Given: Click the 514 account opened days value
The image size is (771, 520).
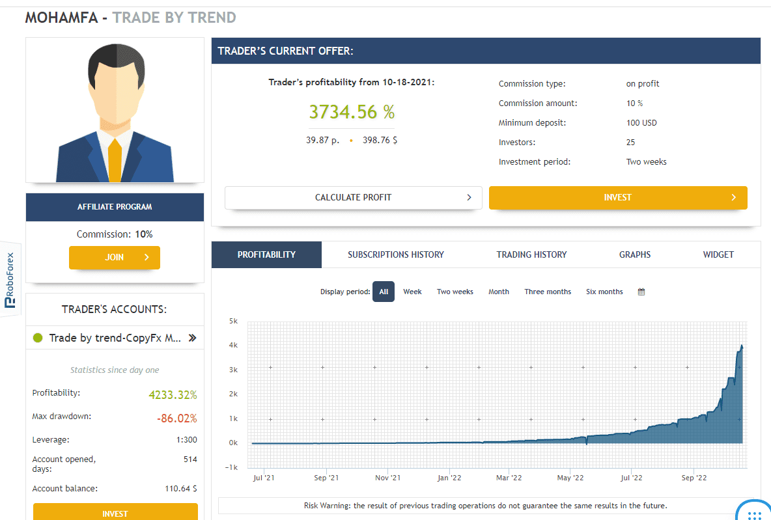Looking at the screenshot, I should pos(190,459).
